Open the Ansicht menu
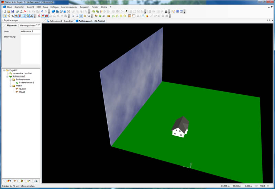The height and width of the screenshot is (189, 275). [30, 7]
